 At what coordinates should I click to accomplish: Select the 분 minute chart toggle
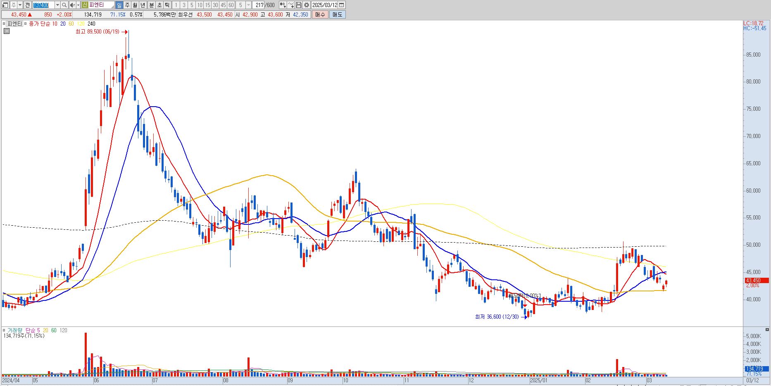pyautogui.click(x=151, y=5)
